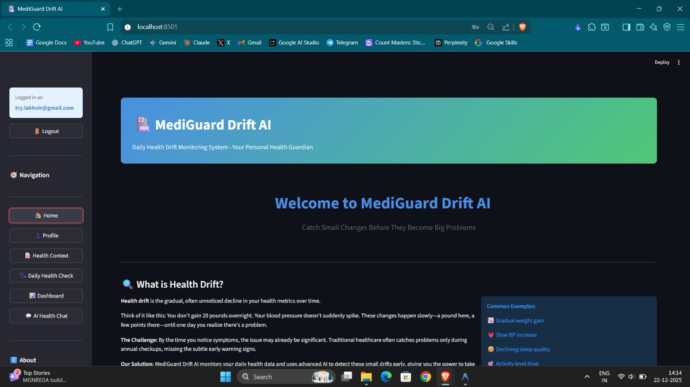Open the Telegram bookmark
The image size is (690, 387).
point(342,42)
